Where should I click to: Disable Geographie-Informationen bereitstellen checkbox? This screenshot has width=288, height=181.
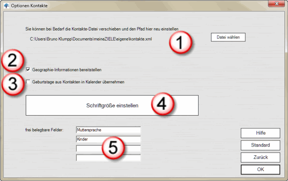(28, 70)
